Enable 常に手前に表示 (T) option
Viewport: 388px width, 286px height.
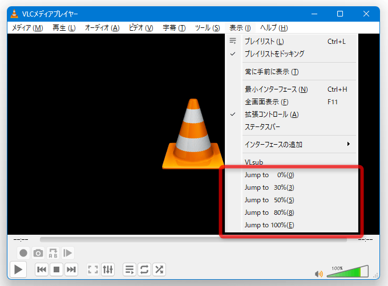click(x=292, y=72)
